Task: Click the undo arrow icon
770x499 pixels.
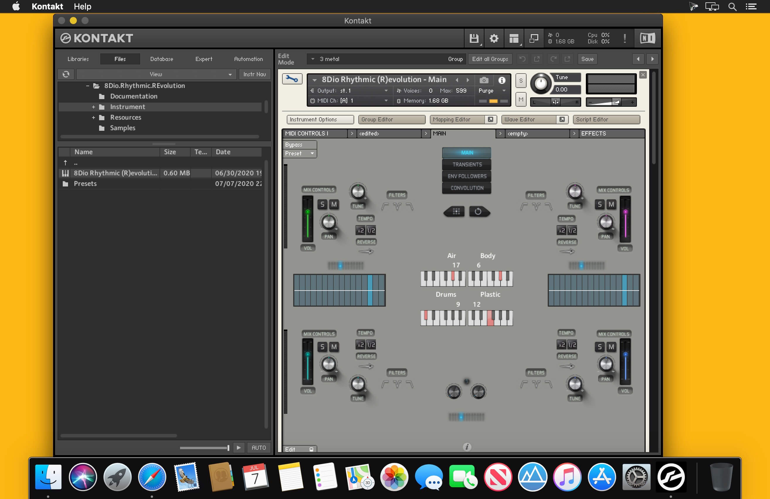Action: click(522, 59)
